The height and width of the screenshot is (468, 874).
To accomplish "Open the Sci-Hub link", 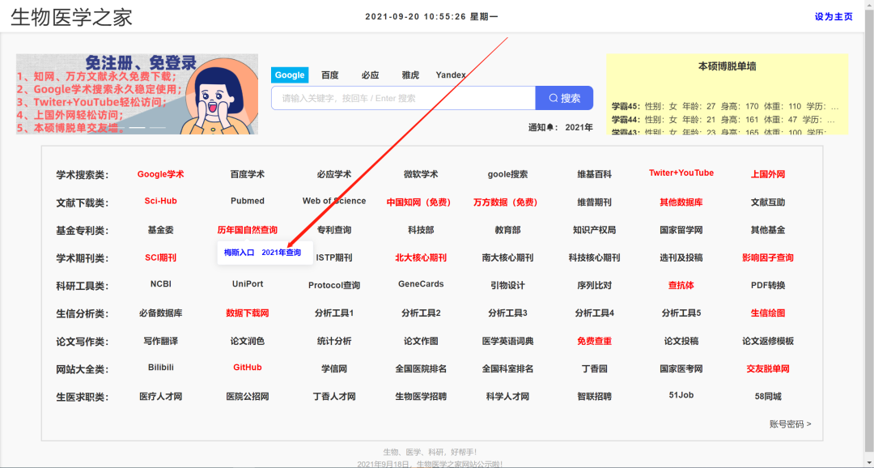I will coord(160,201).
